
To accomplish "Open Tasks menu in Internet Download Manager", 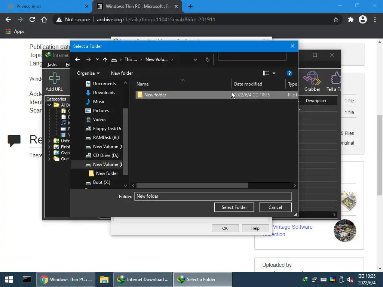I will point(52,65).
